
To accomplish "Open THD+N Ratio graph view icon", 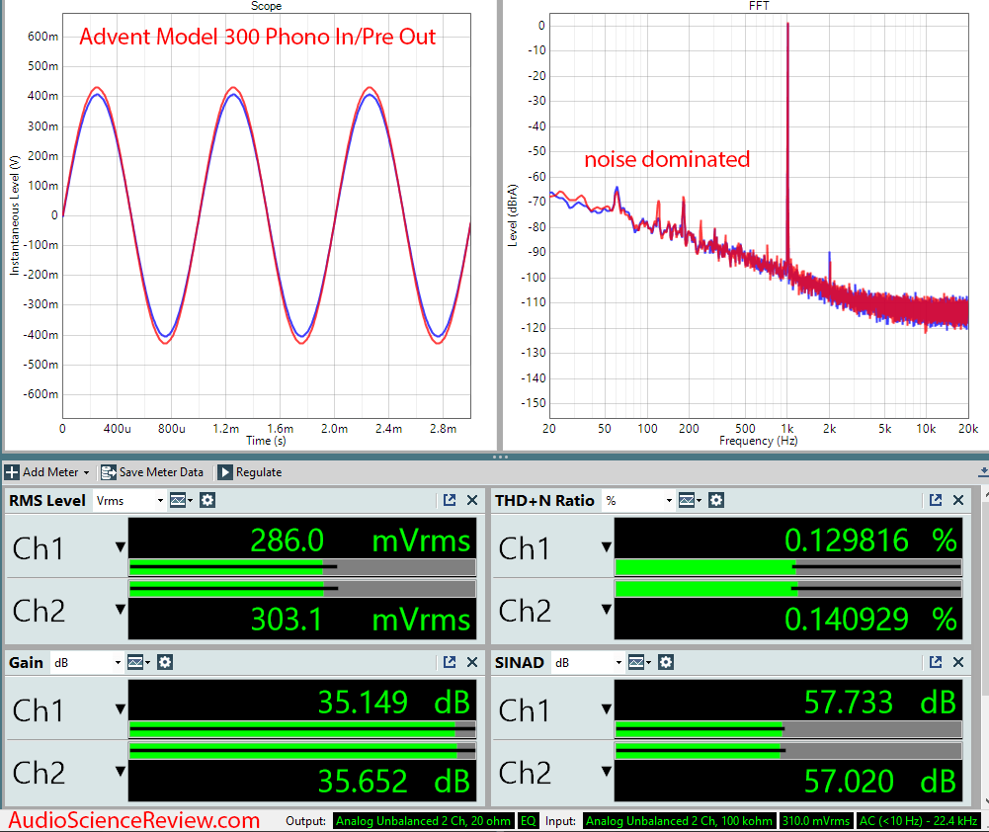I will (x=690, y=500).
